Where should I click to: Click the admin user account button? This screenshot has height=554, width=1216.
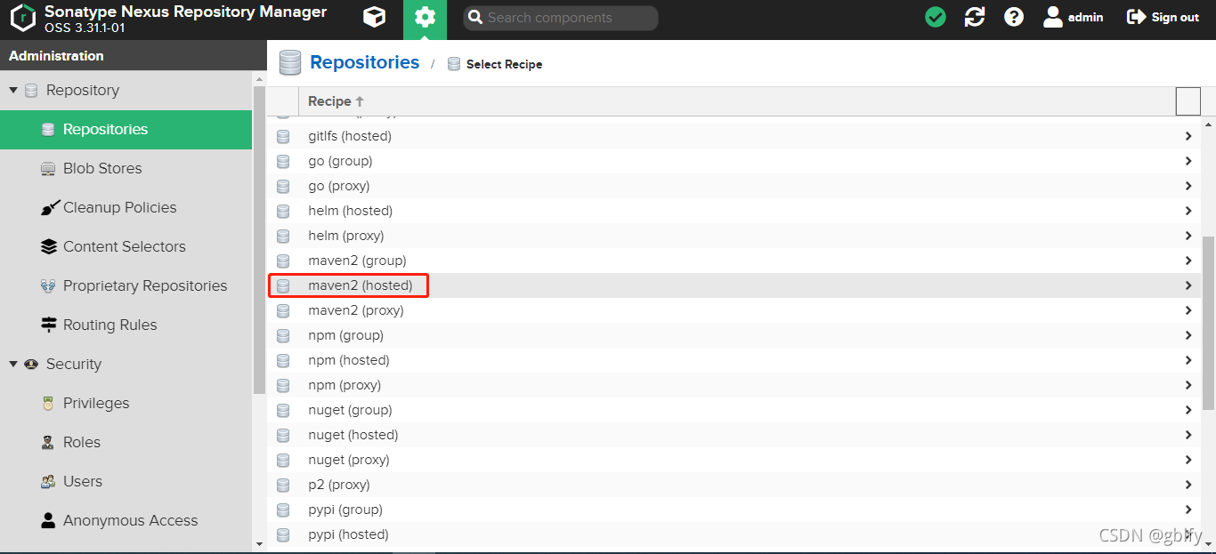(x=1073, y=17)
